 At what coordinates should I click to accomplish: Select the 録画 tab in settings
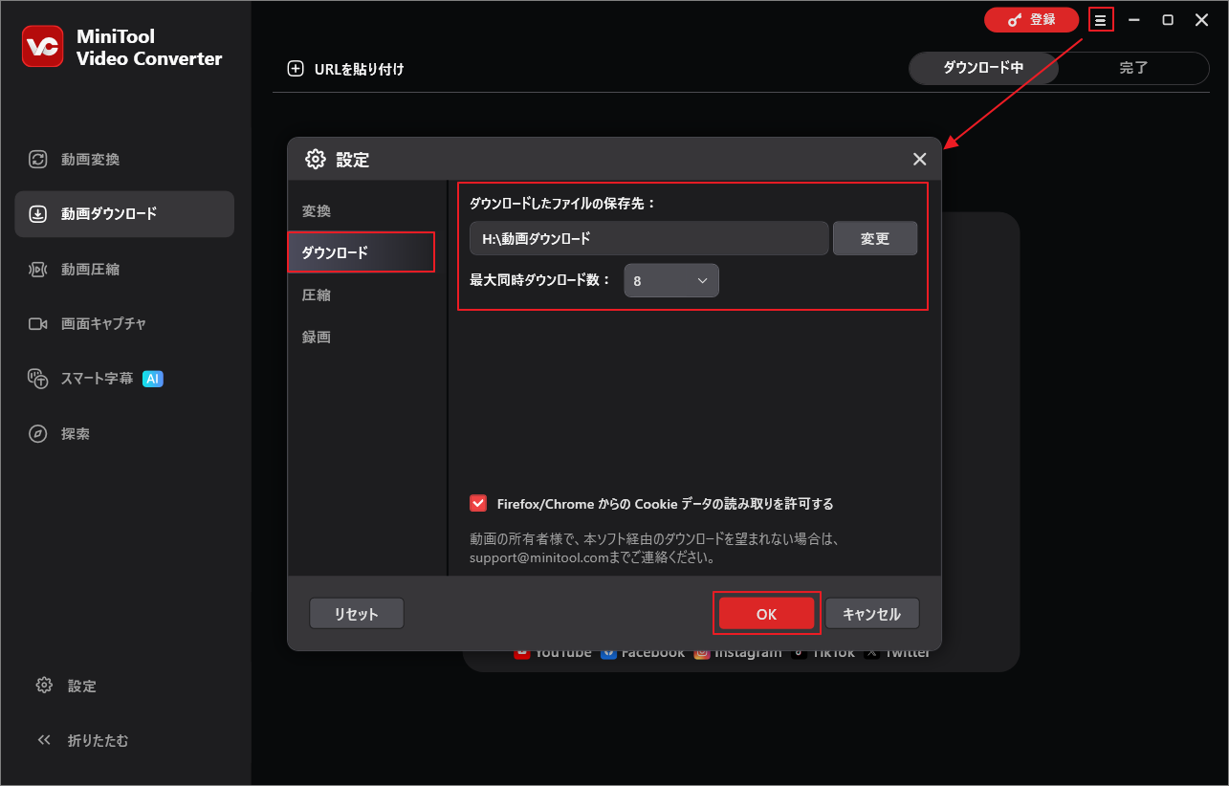click(317, 337)
